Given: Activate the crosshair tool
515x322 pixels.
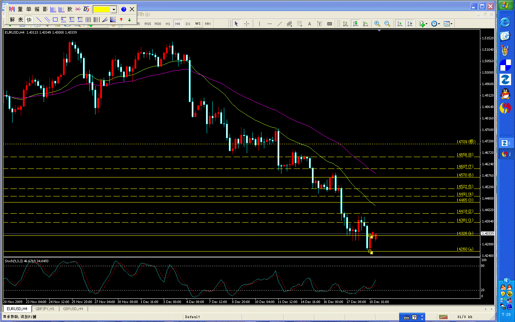Looking at the screenshot, I should point(246,24).
